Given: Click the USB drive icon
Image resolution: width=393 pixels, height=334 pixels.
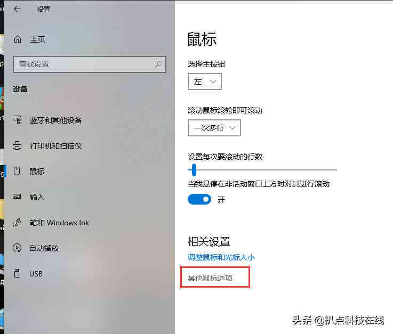Looking at the screenshot, I should (x=17, y=273).
